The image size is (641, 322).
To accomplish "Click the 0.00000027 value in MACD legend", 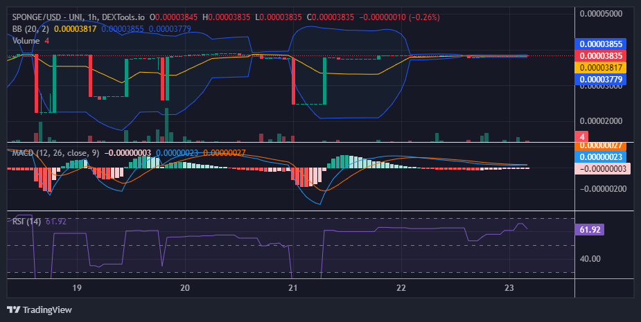I will pos(225,153).
